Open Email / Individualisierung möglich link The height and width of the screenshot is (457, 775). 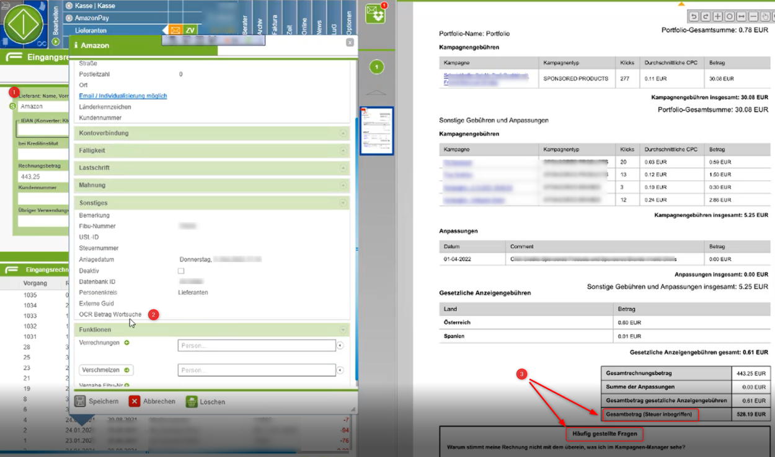pos(123,95)
